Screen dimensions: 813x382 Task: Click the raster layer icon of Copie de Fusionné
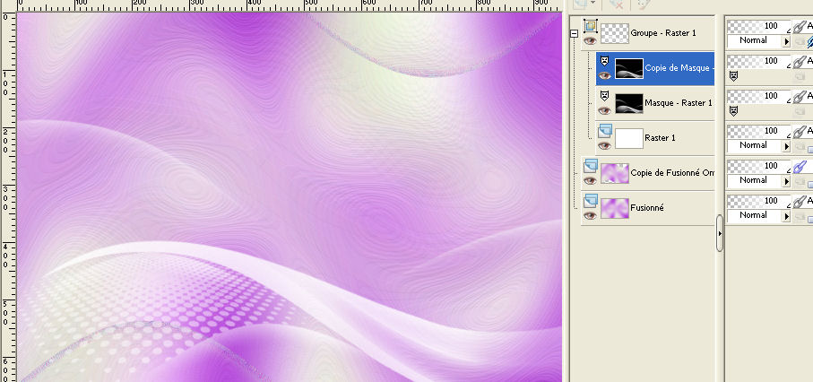click(x=591, y=166)
